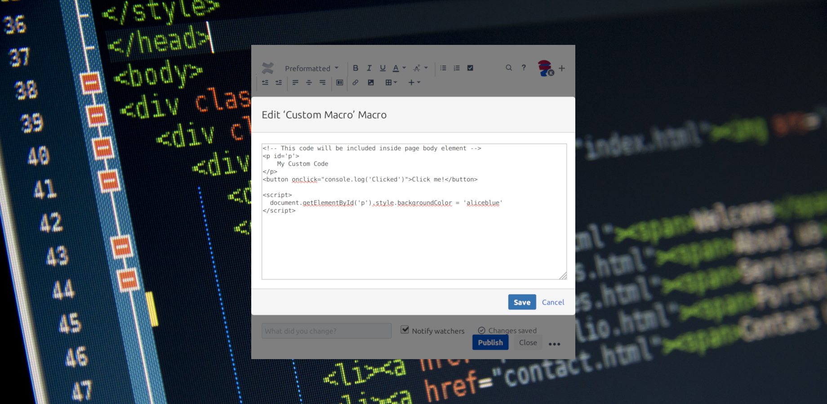Viewport: 827px width, 404px height.
Task: Click the Changes saved status indicator
Action: 507,330
